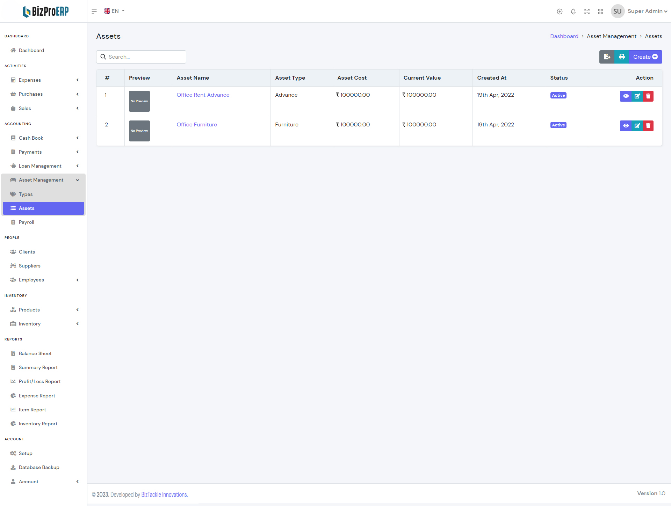Delete the Office Furniture asset
The height and width of the screenshot is (506, 671).
[x=648, y=126]
